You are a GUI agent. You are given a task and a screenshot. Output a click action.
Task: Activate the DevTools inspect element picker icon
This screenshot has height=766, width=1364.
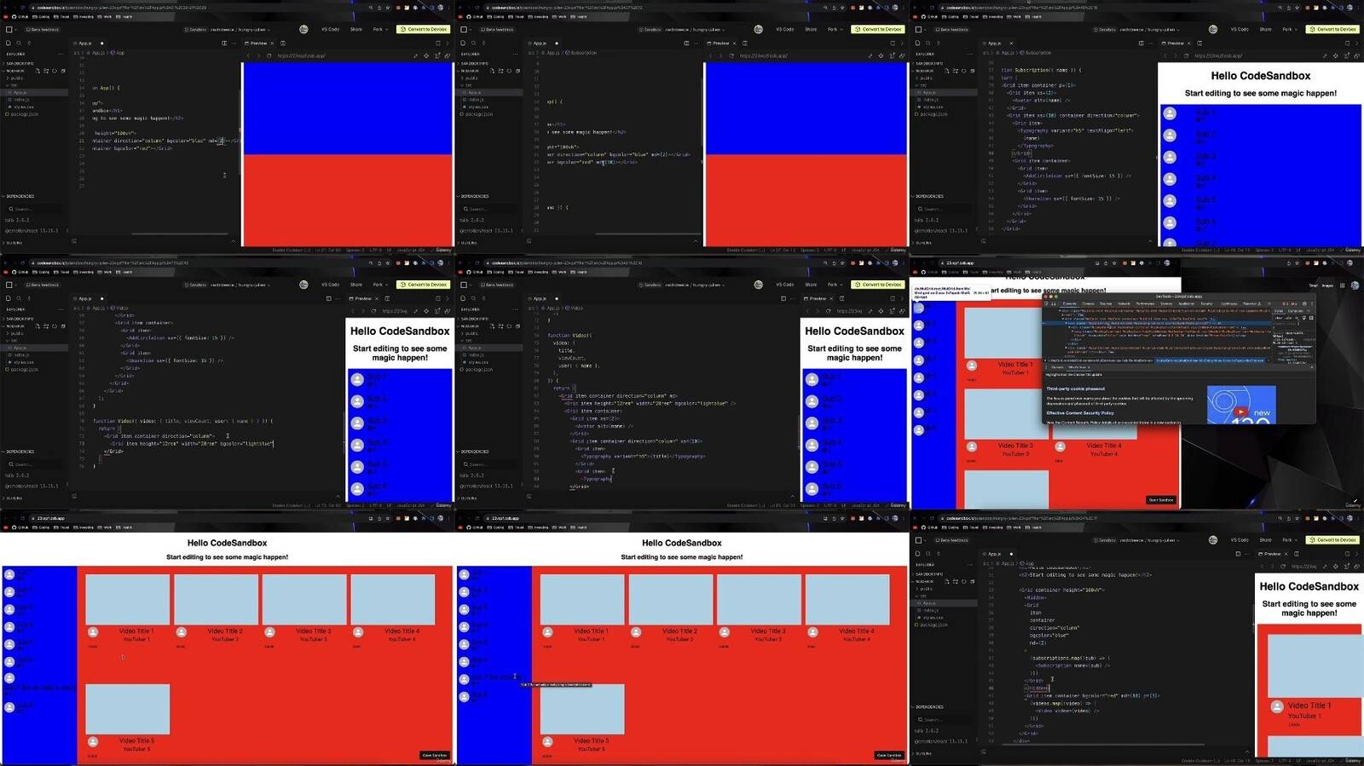pyautogui.click(x=1048, y=303)
